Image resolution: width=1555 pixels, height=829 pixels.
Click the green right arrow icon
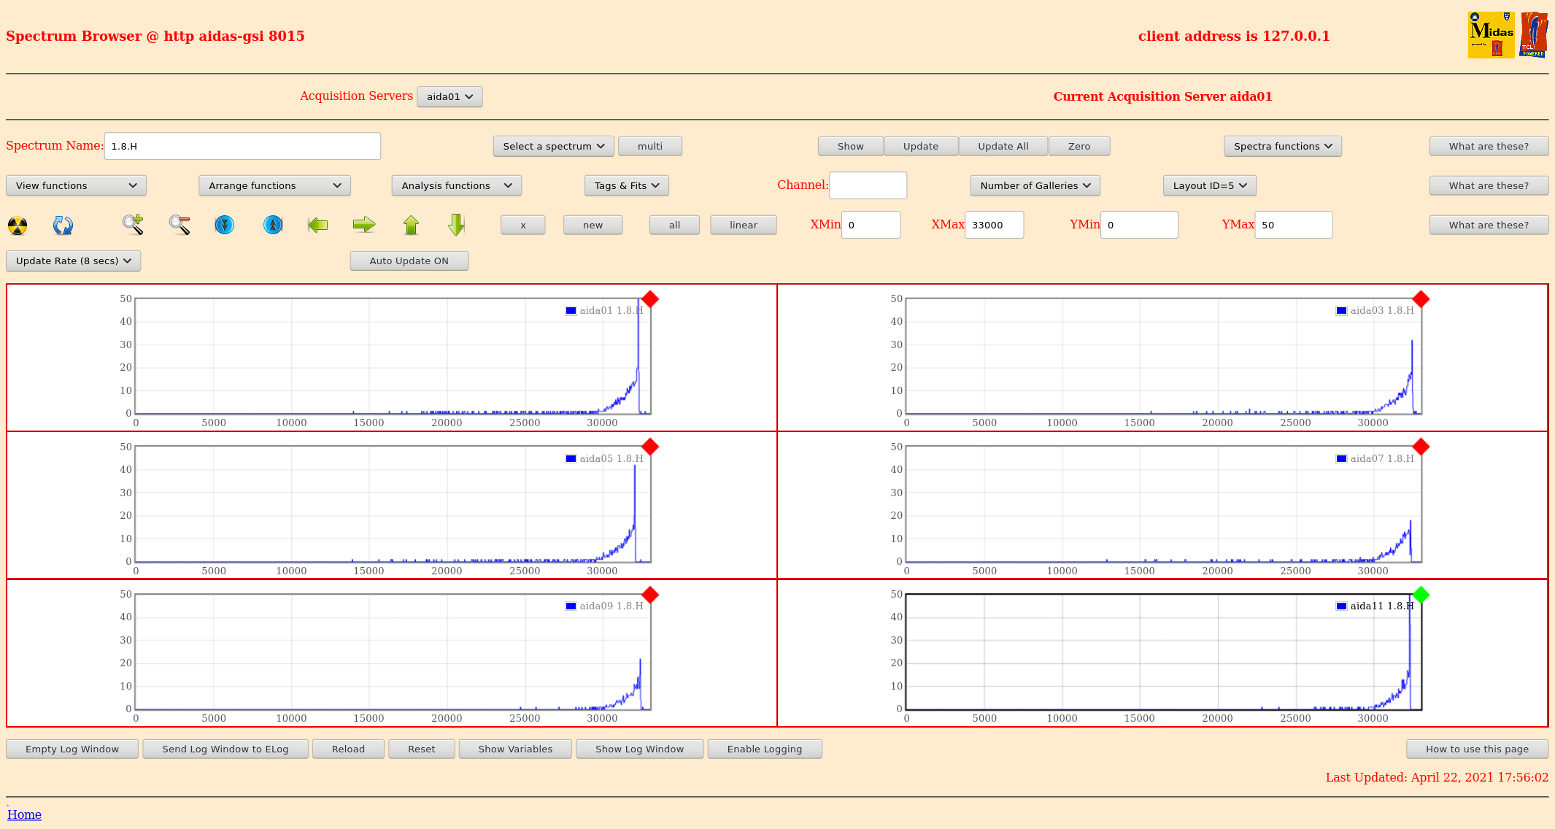[x=363, y=225]
